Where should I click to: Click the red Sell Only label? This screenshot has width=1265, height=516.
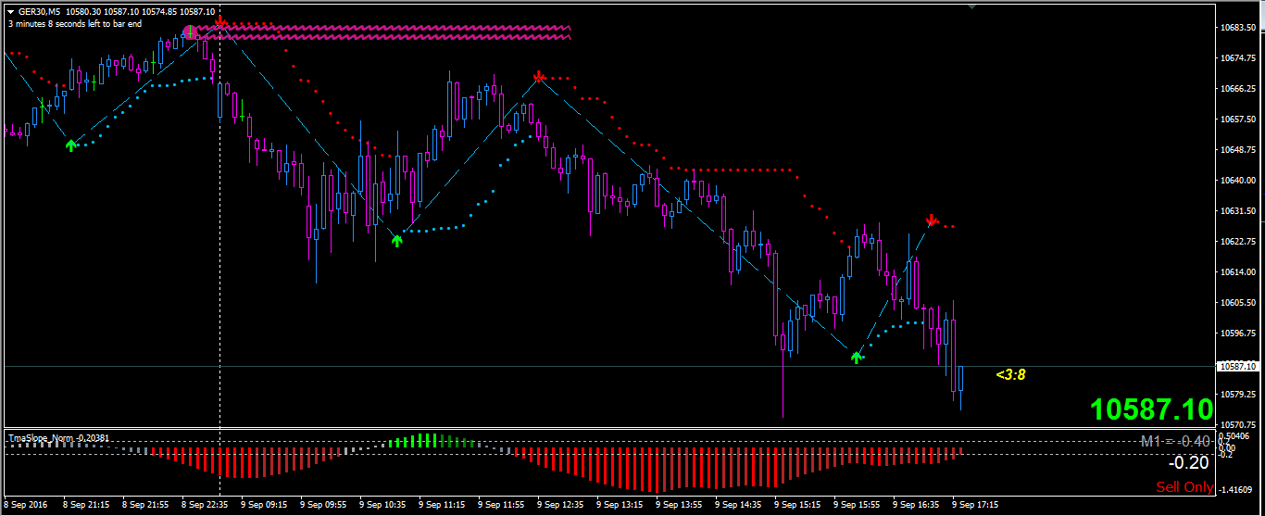(x=1184, y=487)
